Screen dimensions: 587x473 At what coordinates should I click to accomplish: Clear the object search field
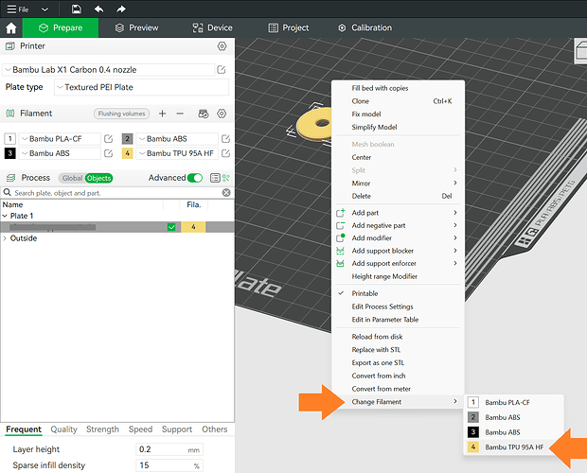(226, 193)
